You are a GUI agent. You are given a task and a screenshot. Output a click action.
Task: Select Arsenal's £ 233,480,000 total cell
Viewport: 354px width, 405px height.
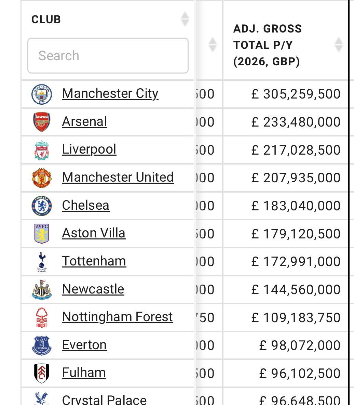tap(286, 122)
